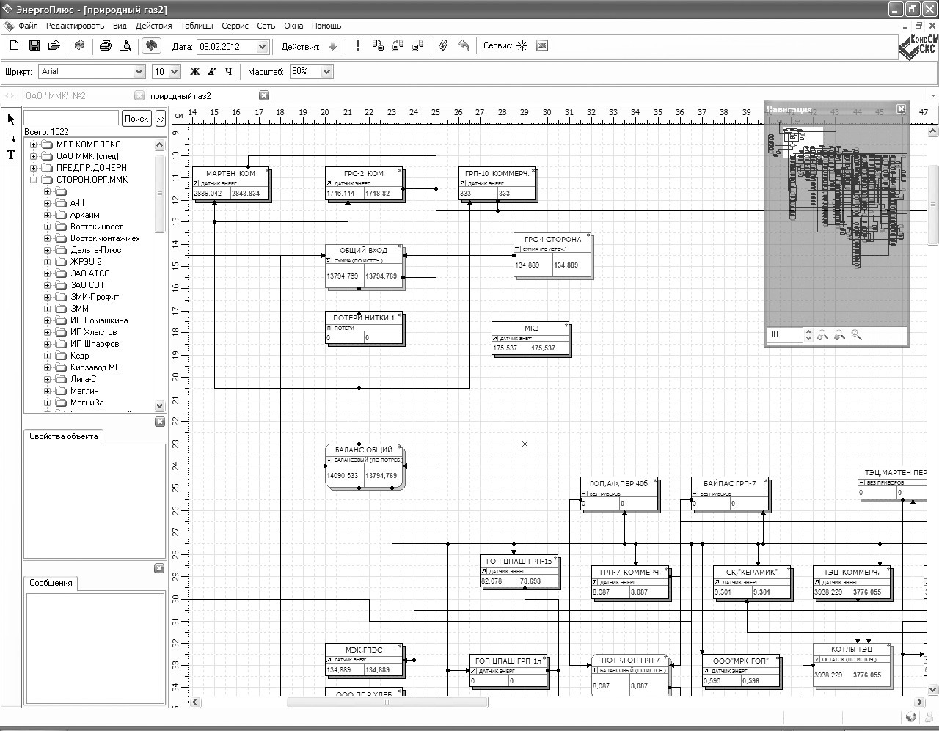Expand the Аркаим folder node

pyautogui.click(x=47, y=215)
